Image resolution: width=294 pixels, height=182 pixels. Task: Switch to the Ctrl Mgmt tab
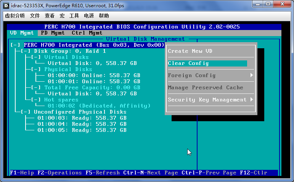click(87, 33)
